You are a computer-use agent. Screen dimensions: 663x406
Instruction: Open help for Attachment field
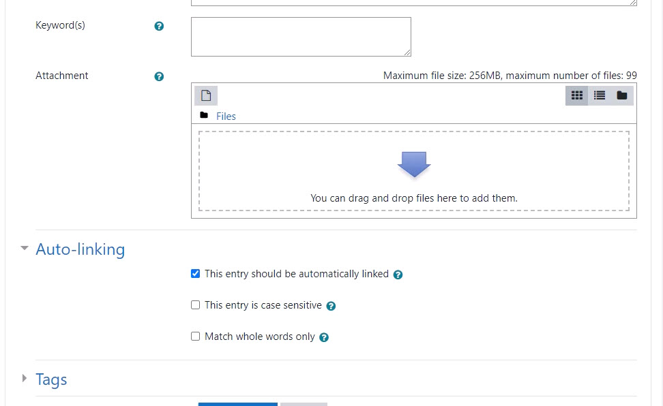coord(159,76)
